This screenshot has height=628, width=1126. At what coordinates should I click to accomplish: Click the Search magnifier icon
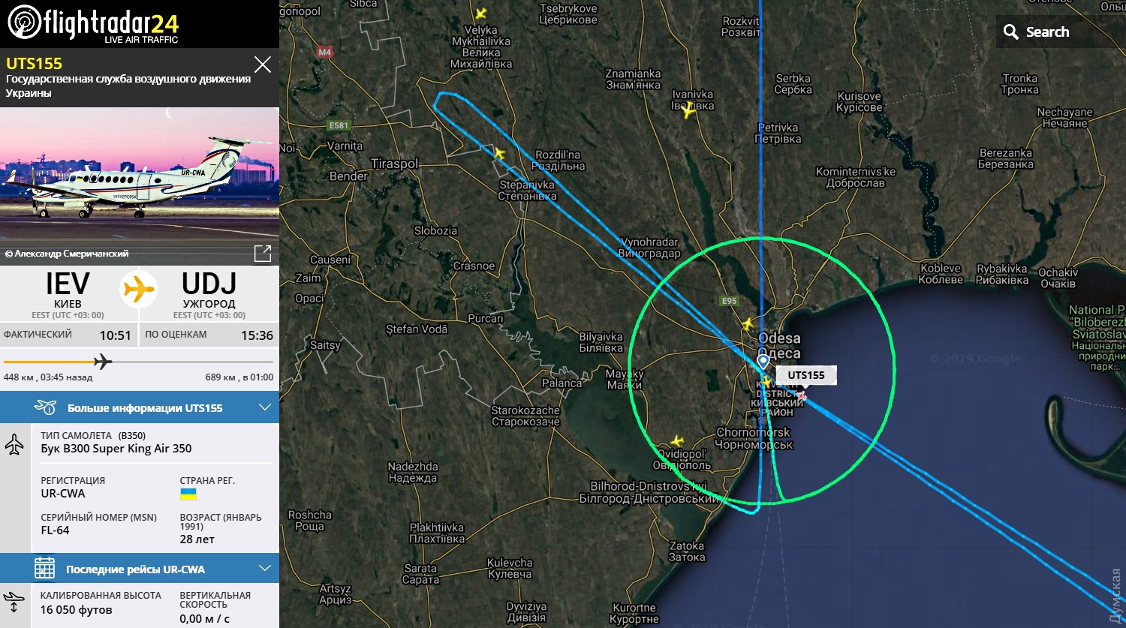click(1011, 32)
